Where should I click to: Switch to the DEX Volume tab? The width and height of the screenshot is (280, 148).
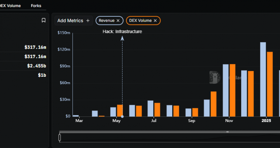[x=10, y=6]
